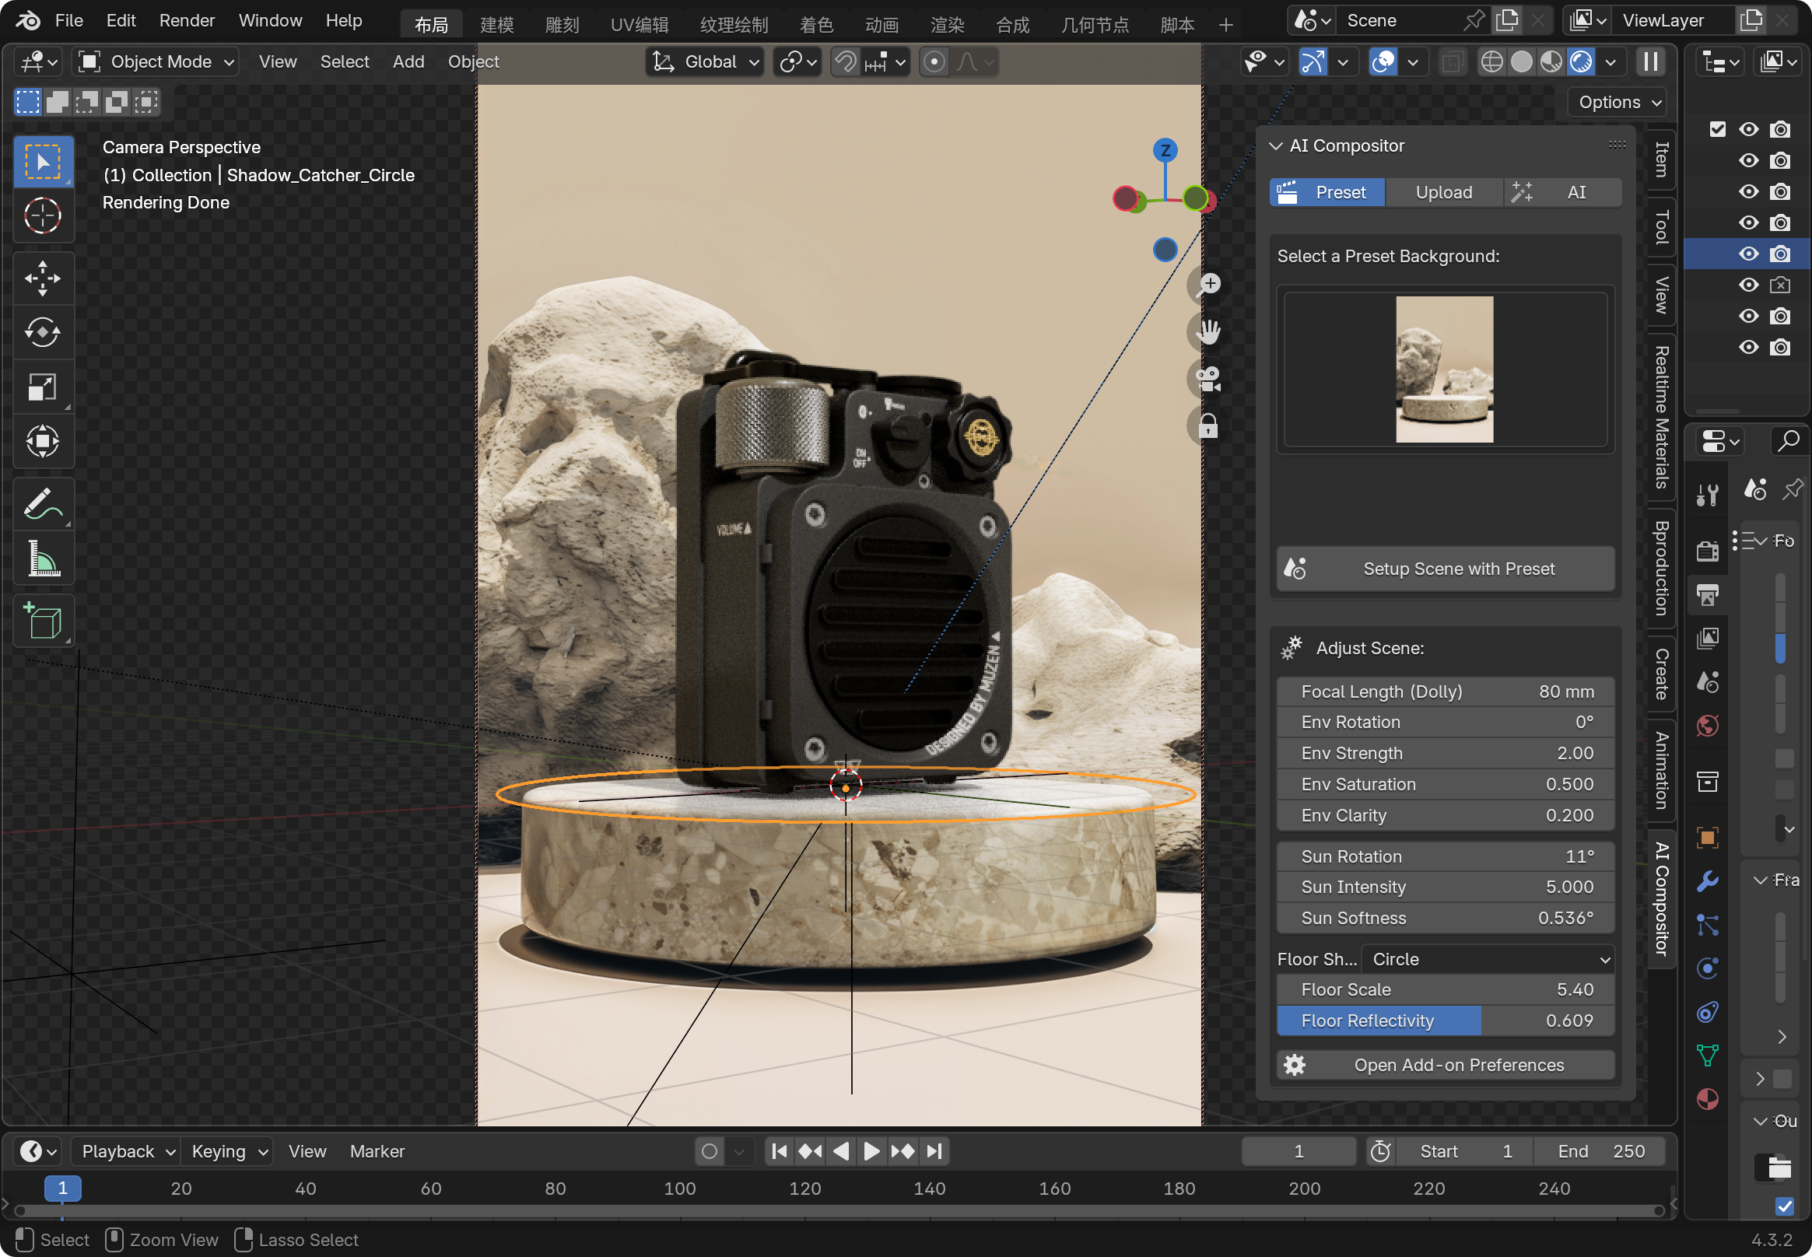Open the Render menu
The width and height of the screenshot is (1812, 1257).
point(187,20)
